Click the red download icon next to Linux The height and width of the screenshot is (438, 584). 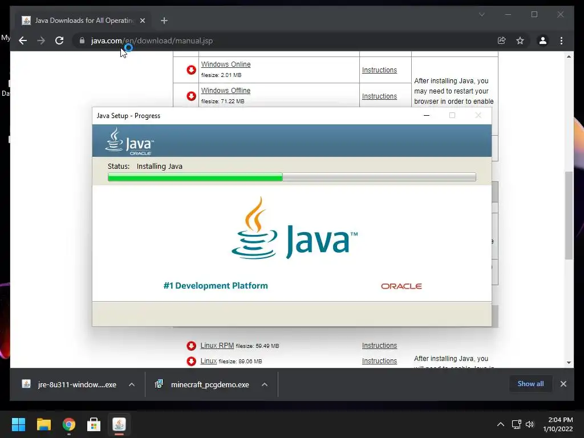click(191, 361)
